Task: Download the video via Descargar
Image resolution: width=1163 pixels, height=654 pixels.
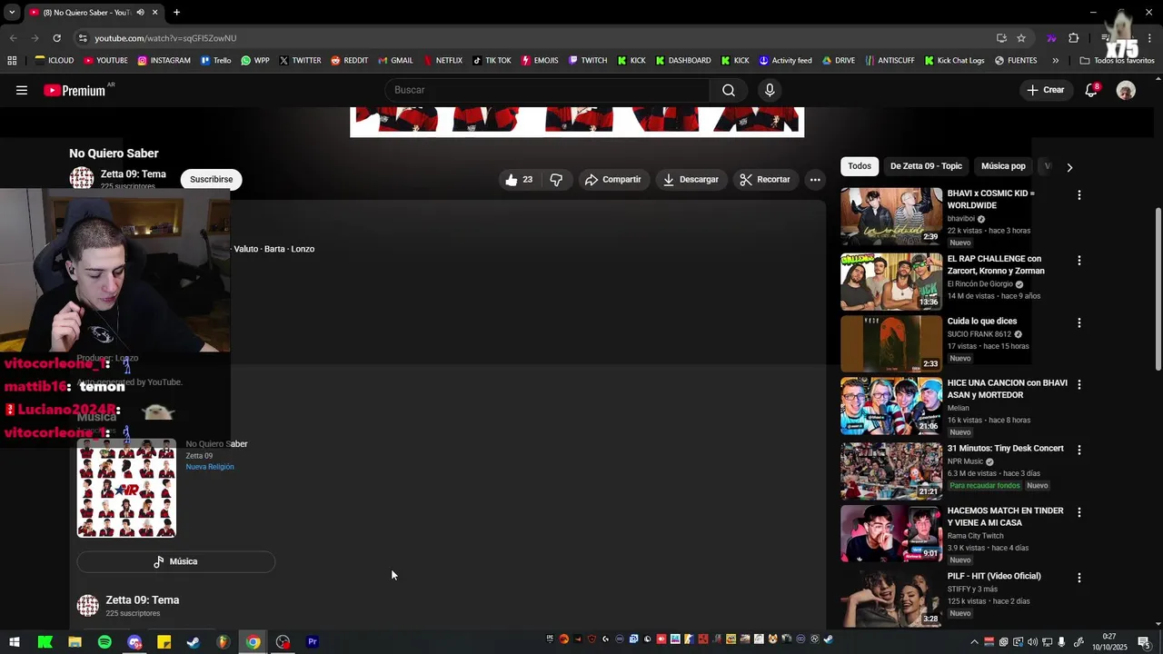Action: tap(691, 180)
